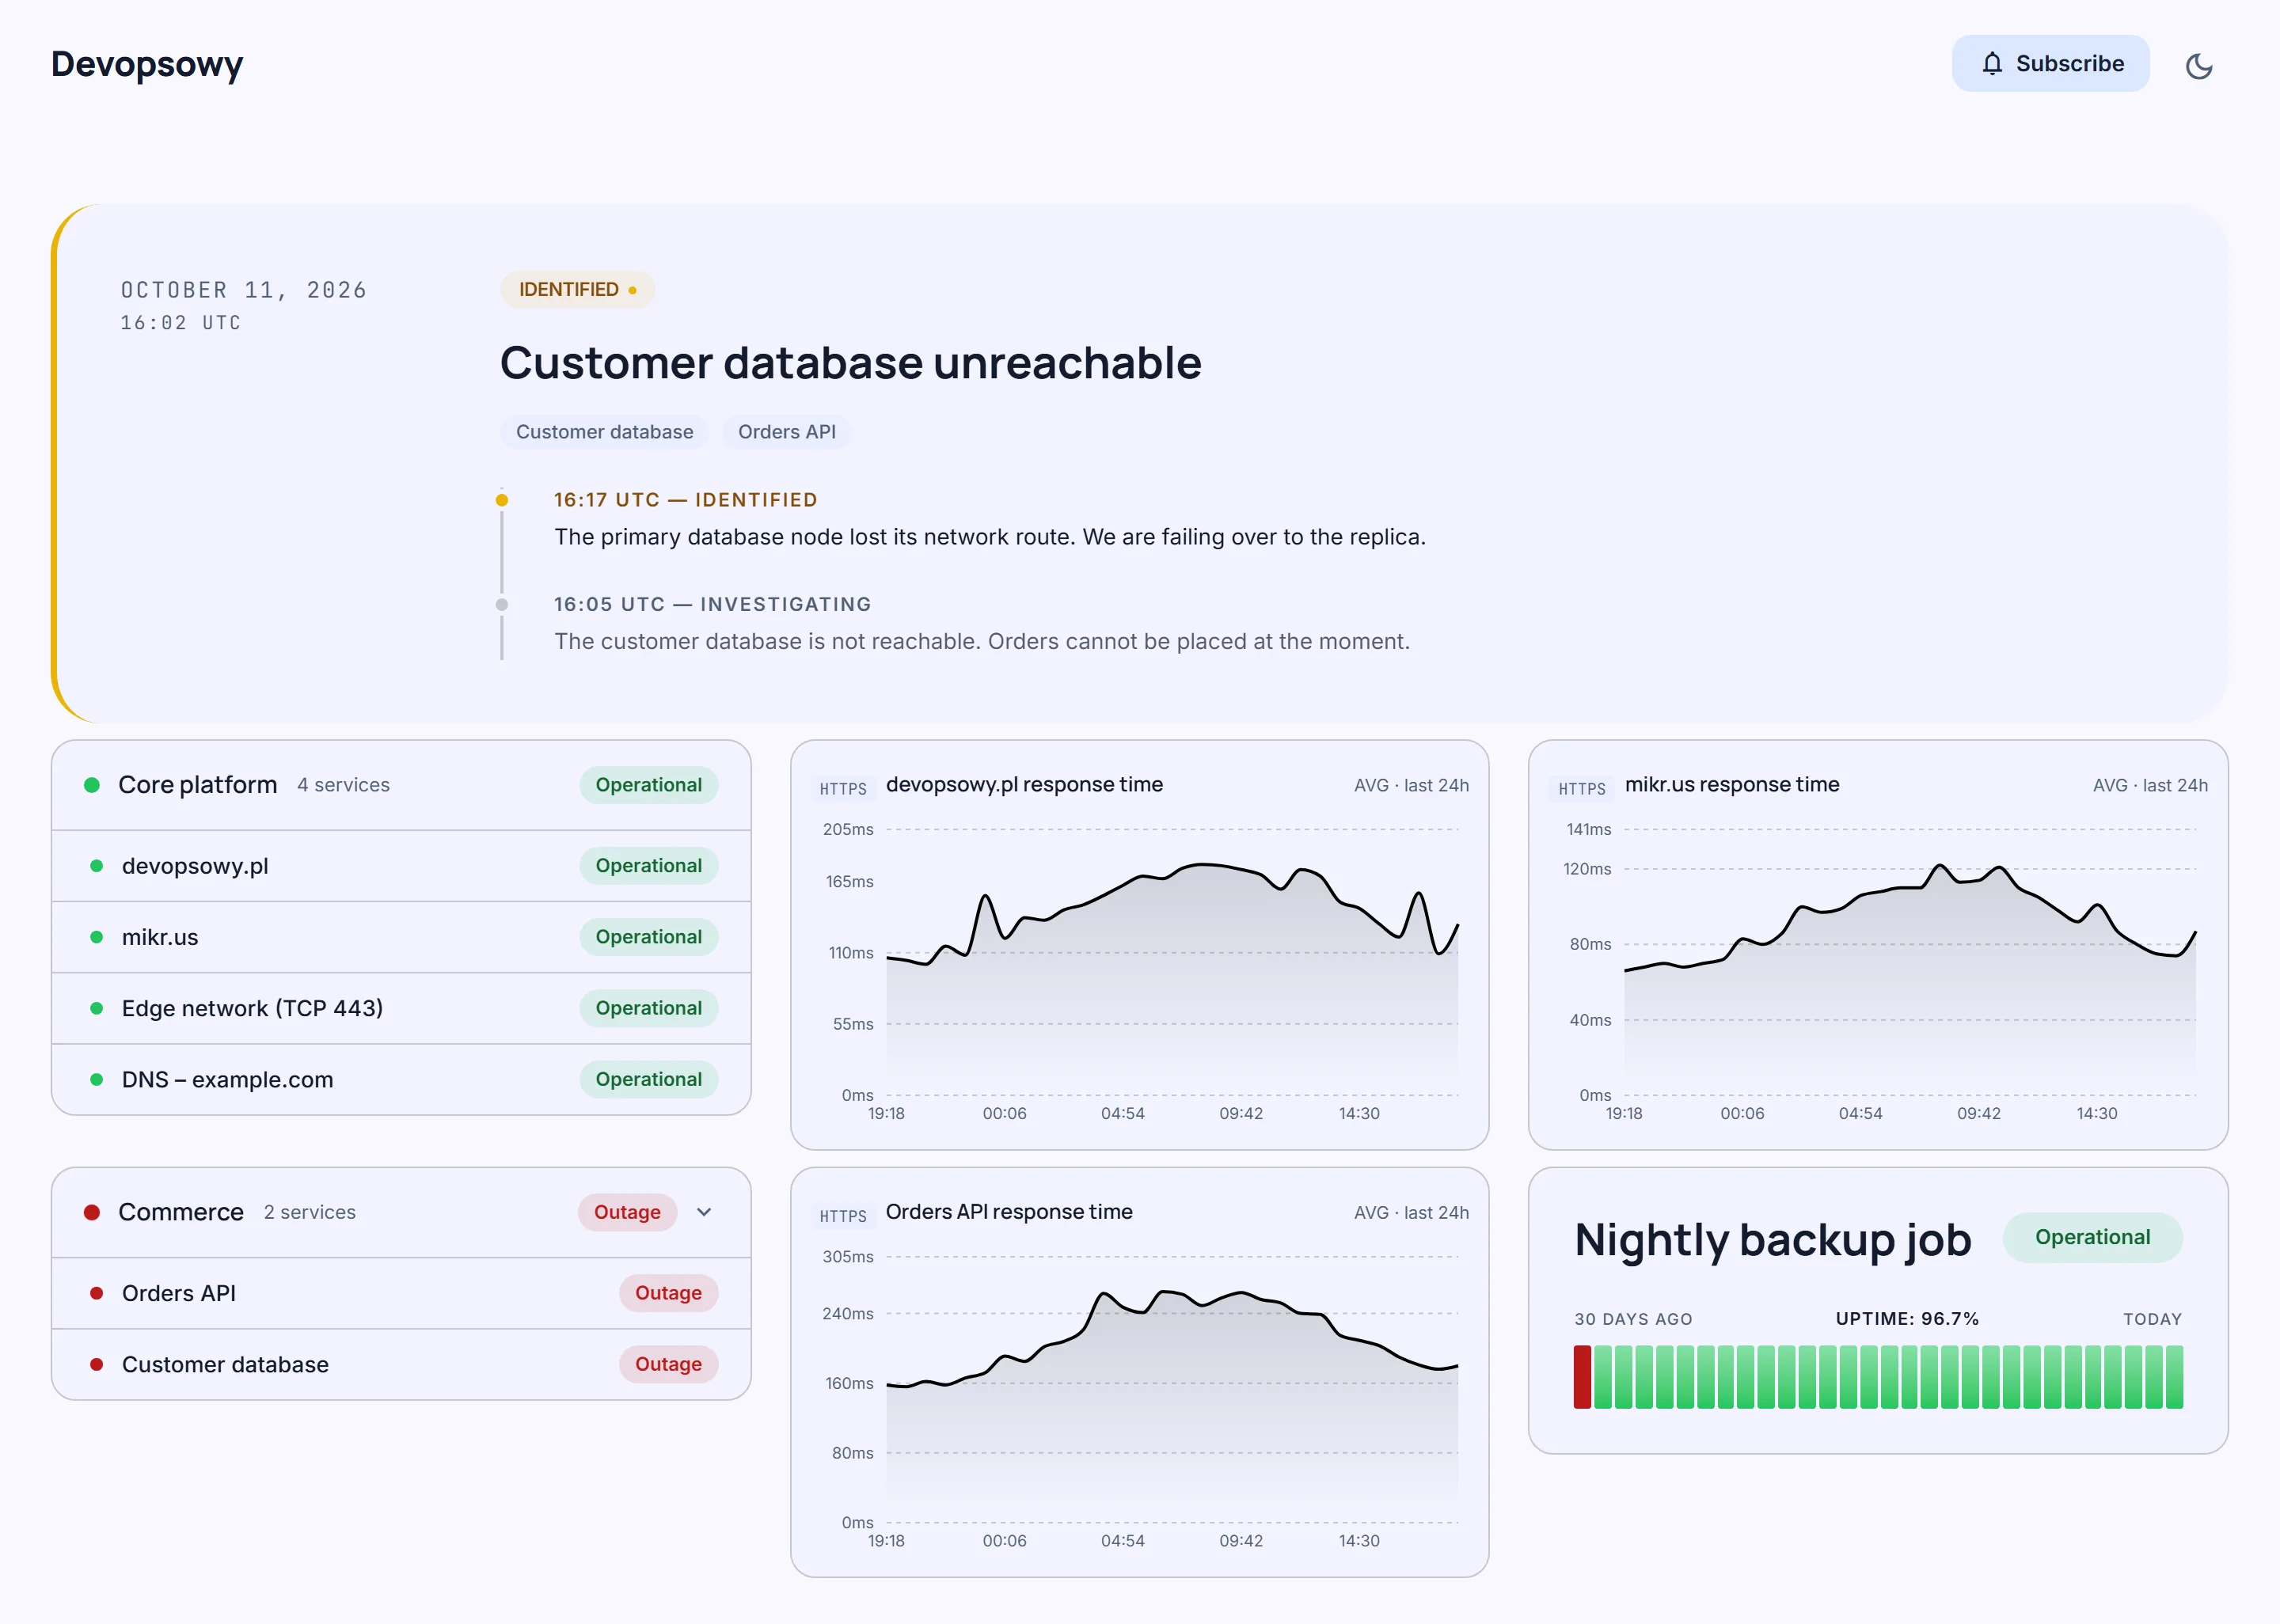
Task: Open the Devopsowy home title
Action: click(147, 63)
